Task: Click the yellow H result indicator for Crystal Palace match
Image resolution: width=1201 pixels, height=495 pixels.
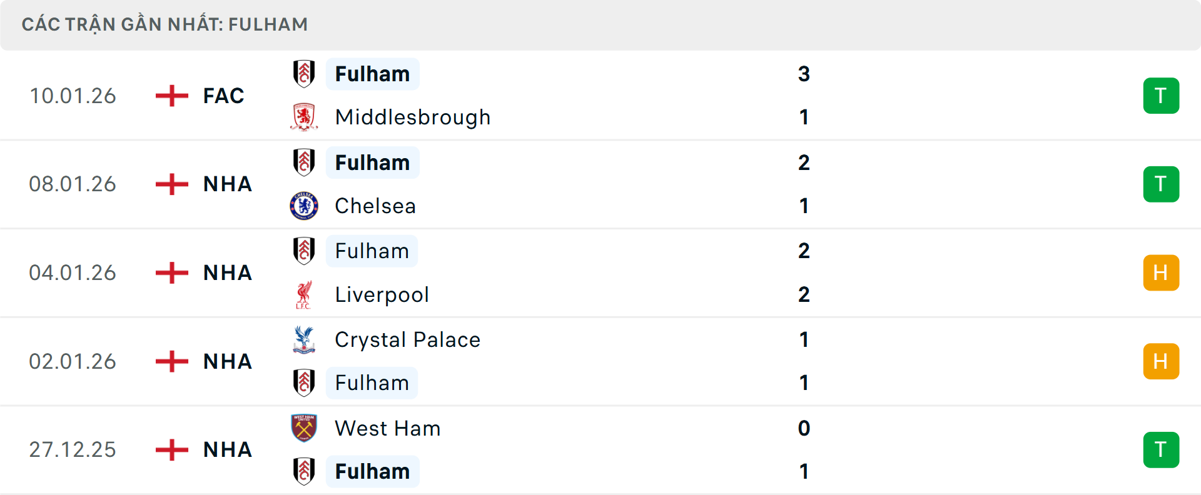Action: pos(1161,361)
